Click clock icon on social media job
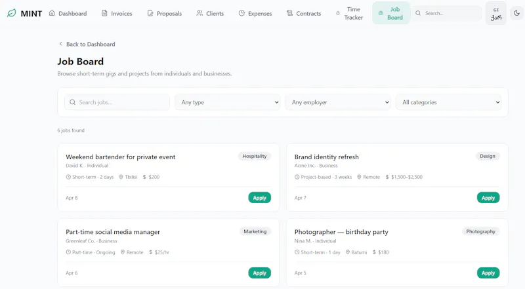 (68, 252)
